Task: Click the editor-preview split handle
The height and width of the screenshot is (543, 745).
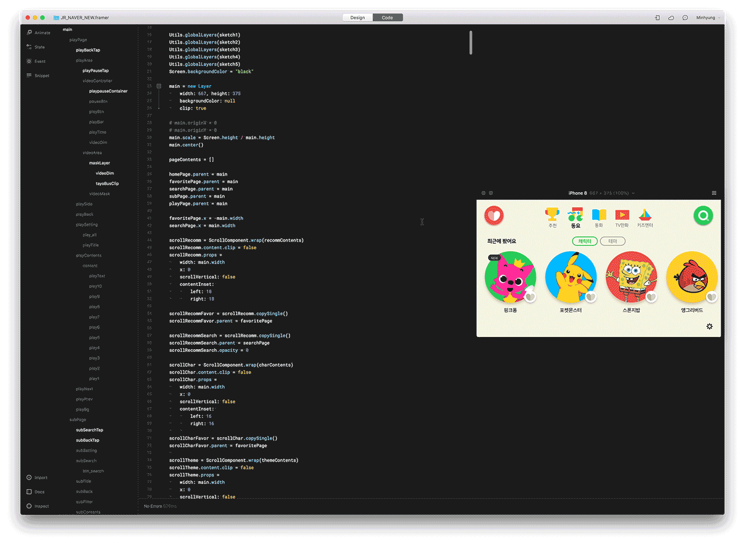Action: coord(422,221)
